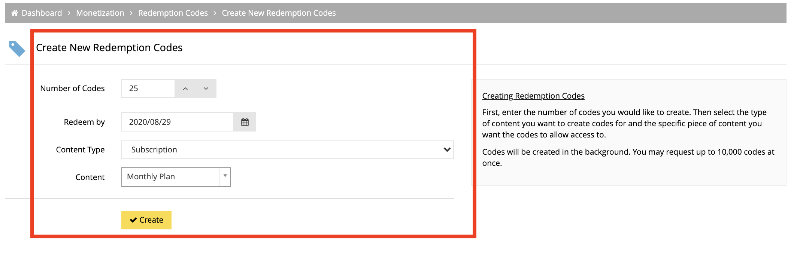Click the checkmark icon on the Create button

point(133,220)
